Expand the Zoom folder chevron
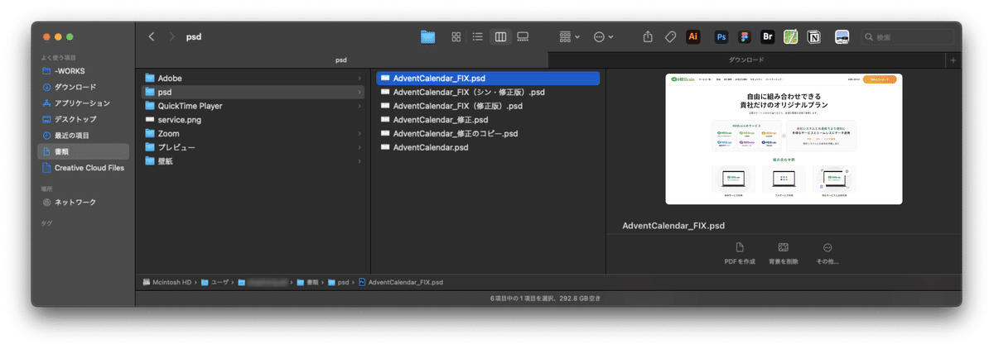This screenshot has height=349, width=994. point(359,133)
